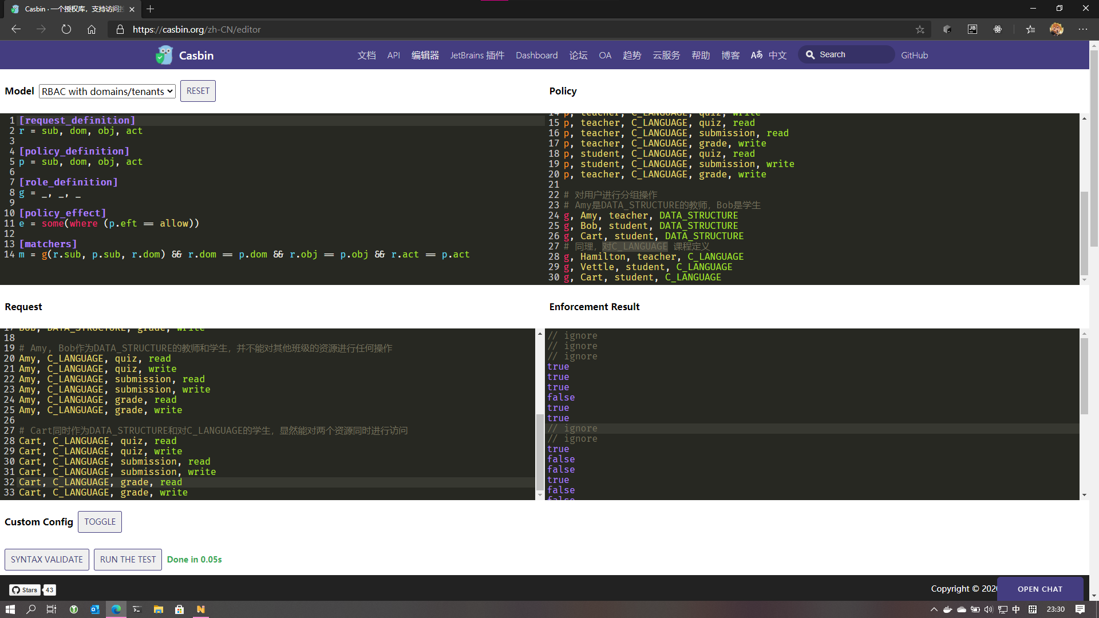Click the Enforcement Result scrollbar

1084,376
